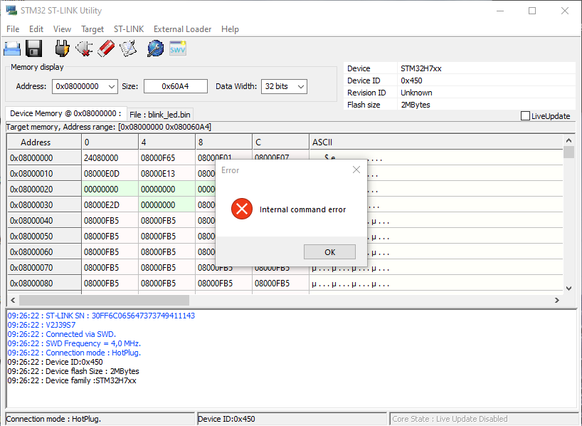Screen dimensions: 582x426
Task: Click the ASCII column header
Action: pos(435,142)
